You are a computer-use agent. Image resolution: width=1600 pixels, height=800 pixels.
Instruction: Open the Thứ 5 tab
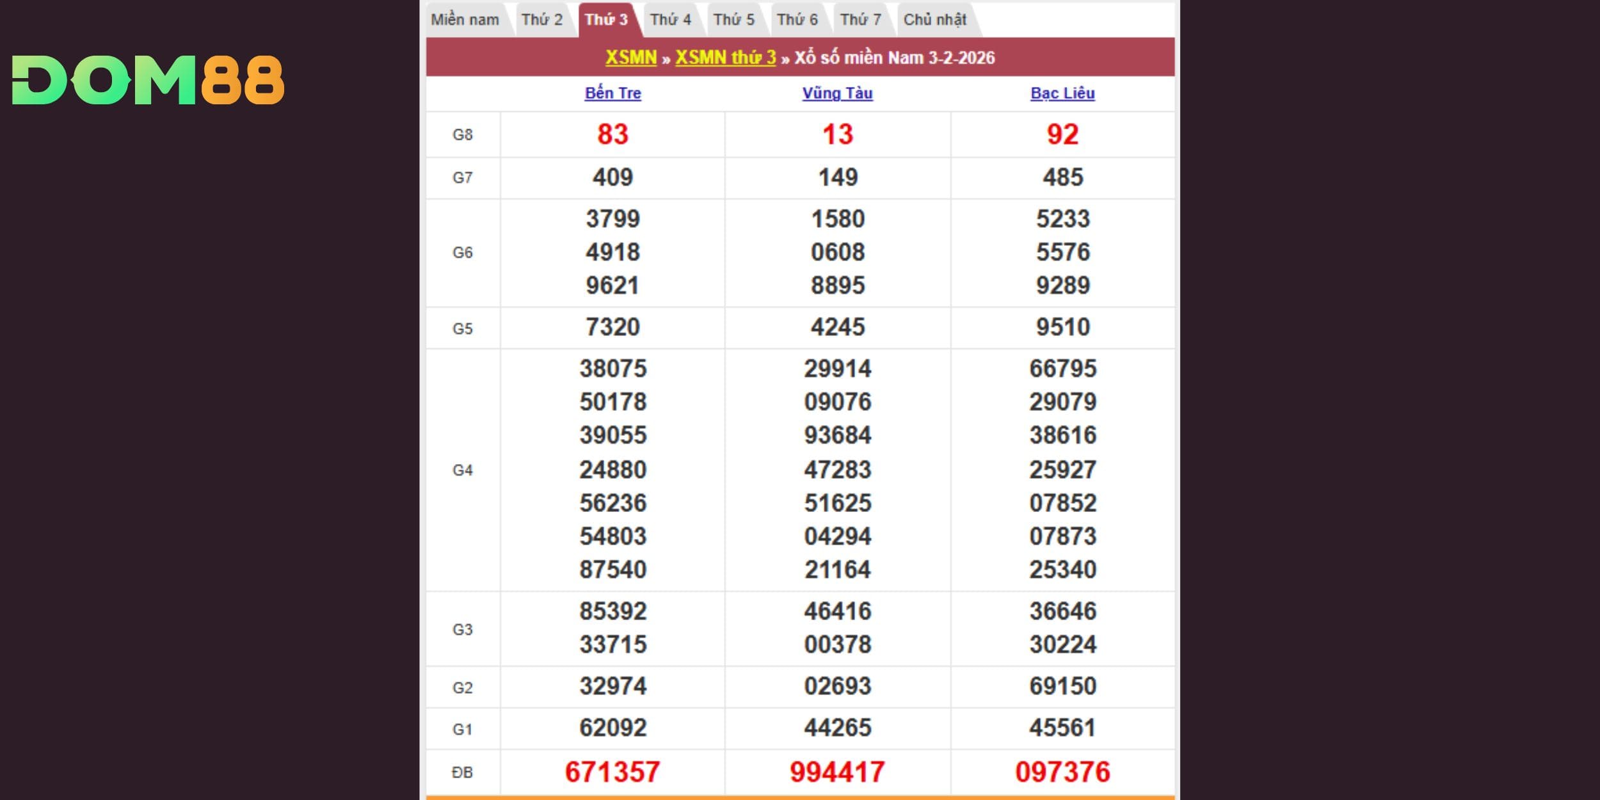733,20
